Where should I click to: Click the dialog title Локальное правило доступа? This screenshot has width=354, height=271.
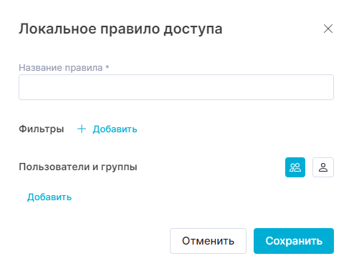120,29
